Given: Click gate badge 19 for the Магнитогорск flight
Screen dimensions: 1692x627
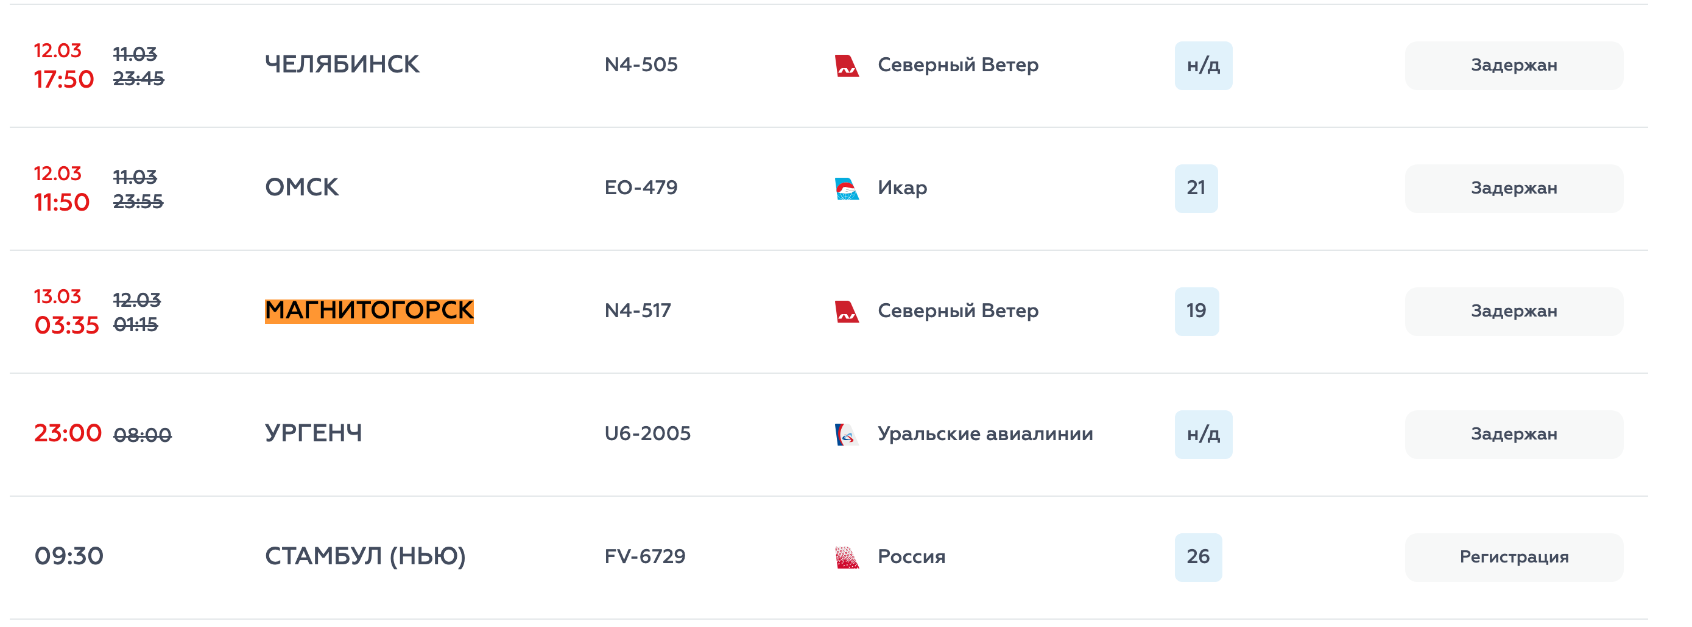Looking at the screenshot, I should coord(1198,311).
